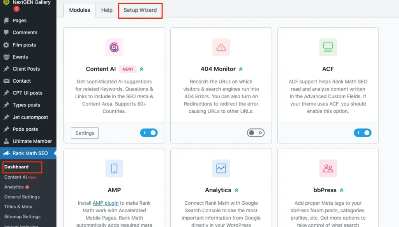Follow the AMP plugin link
The width and height of the screenshot is (399, 227).
(105, 203)
